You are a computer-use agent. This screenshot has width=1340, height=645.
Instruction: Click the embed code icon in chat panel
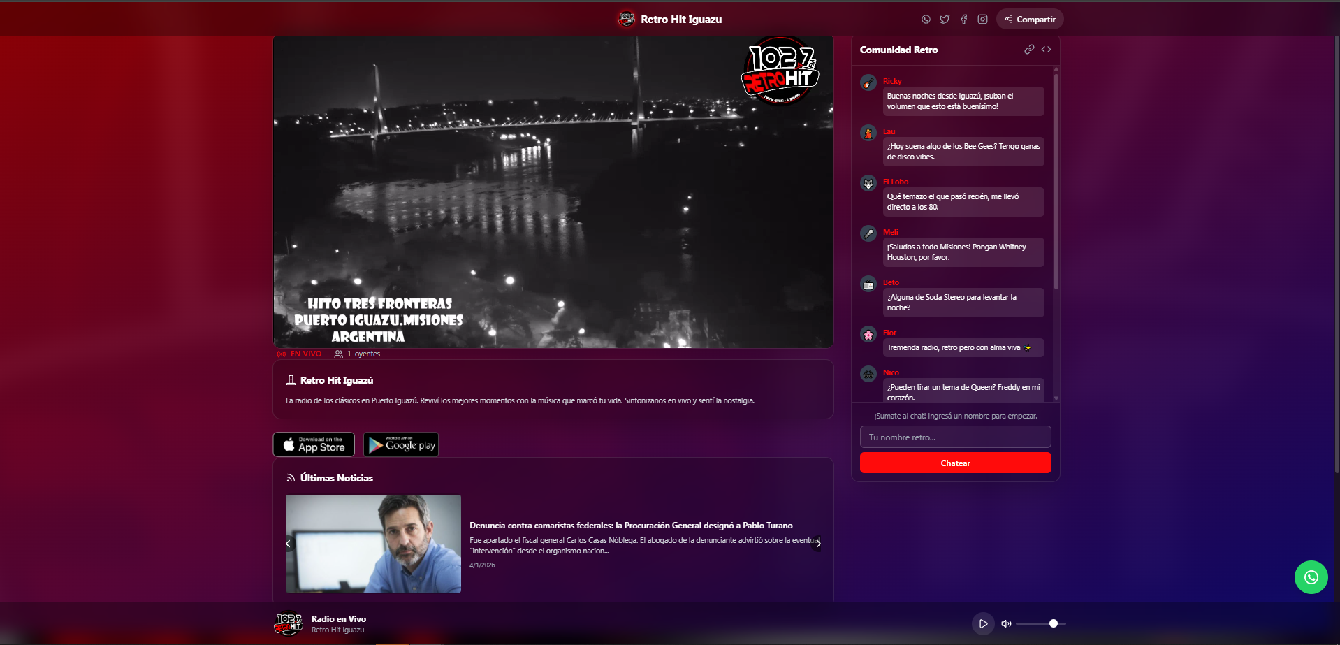pos(1046,50)
